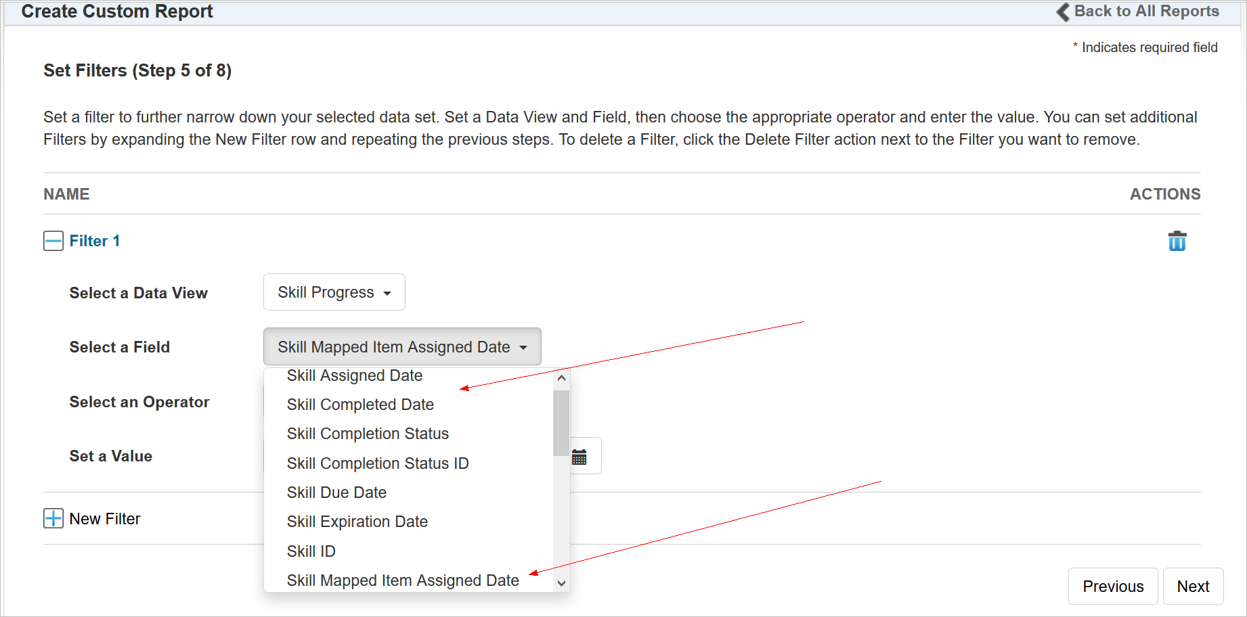Open the Skill Progress data view dropdown
The image size is (1247, 617).
pyautogui.click(x=334, y=292)
